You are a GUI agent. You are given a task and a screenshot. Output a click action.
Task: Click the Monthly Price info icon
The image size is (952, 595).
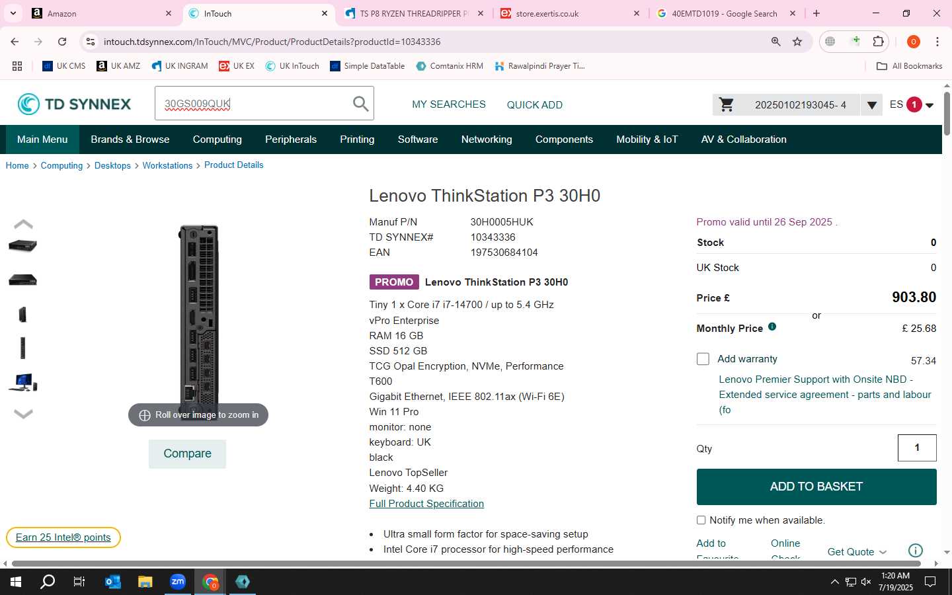772,327
